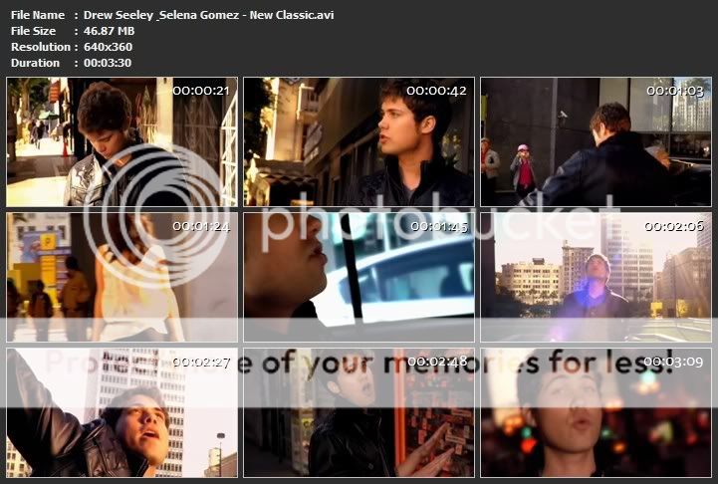Select the thumbnail stamped 00:00:42
The image size is (718, 484).
pyautogui.click(x=359, y=142)
